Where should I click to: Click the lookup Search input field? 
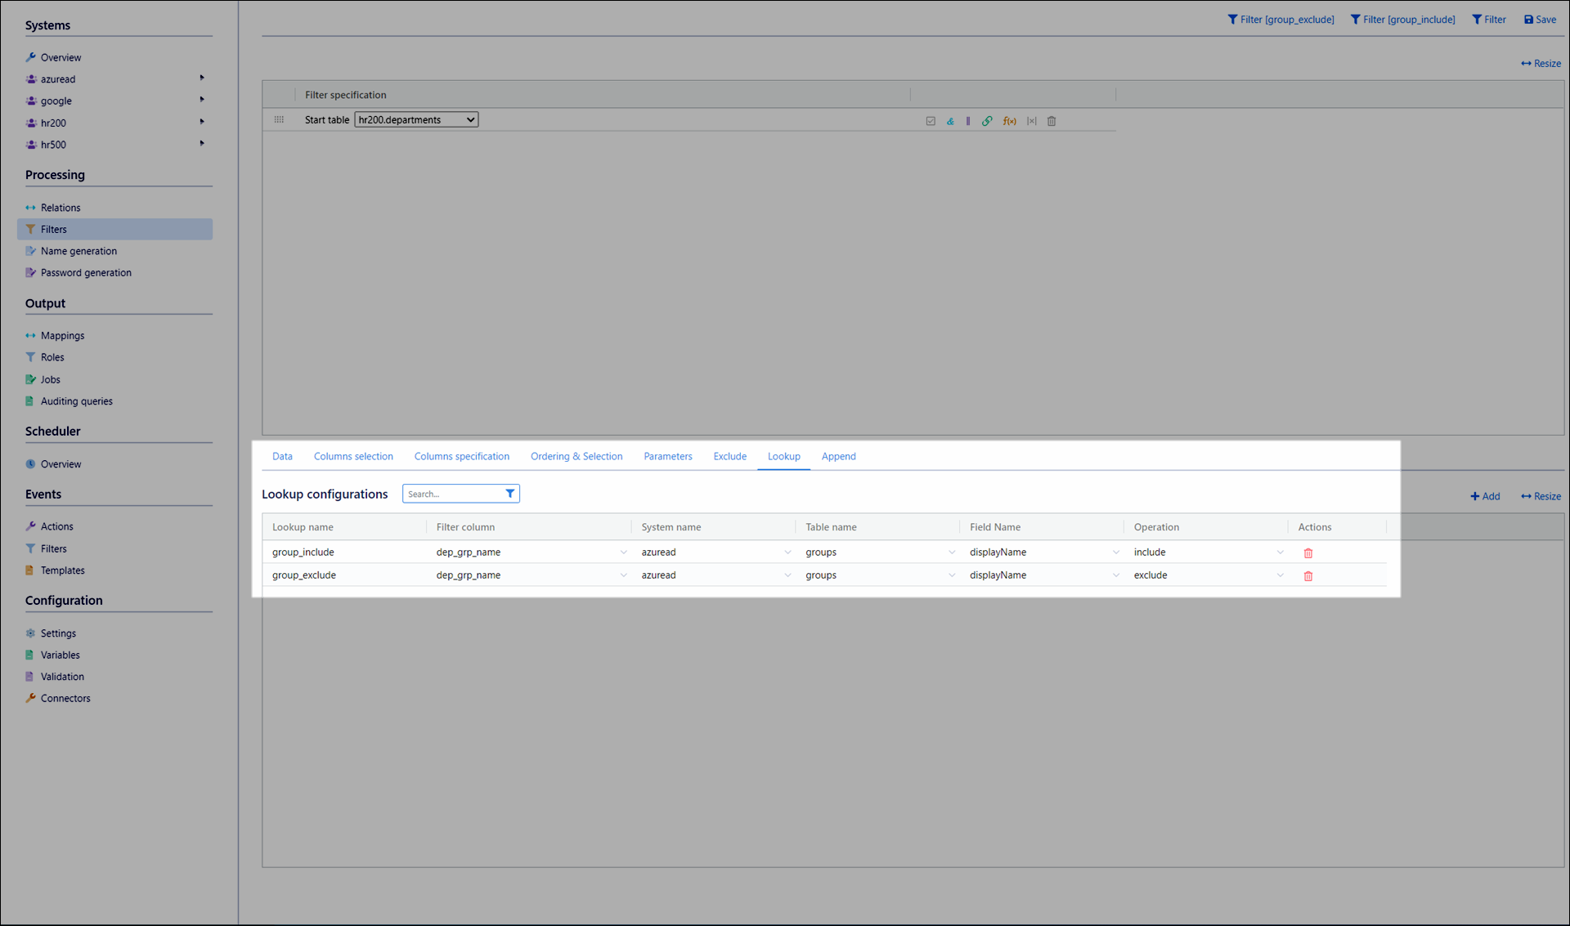click(452, 494)
